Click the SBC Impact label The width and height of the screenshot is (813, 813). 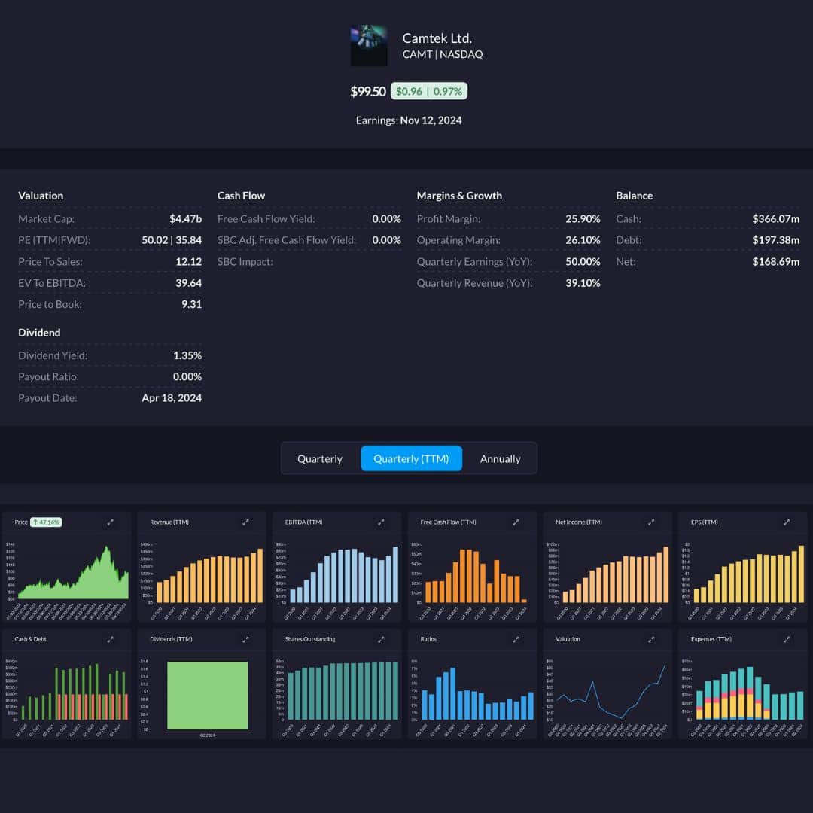pos(245,262)
